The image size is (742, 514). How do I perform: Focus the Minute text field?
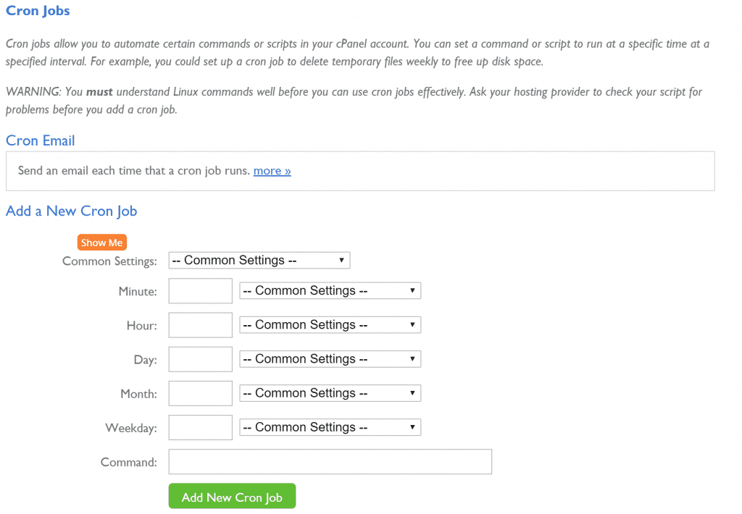tap(201, 291)
